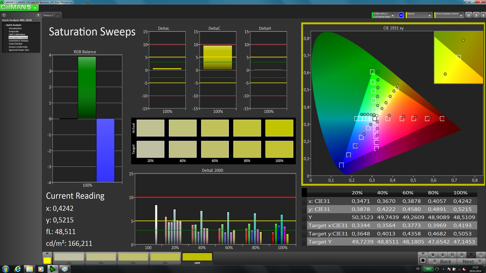Open the X-Rite i1Pro 2 meter dropdown

(393, 15)
